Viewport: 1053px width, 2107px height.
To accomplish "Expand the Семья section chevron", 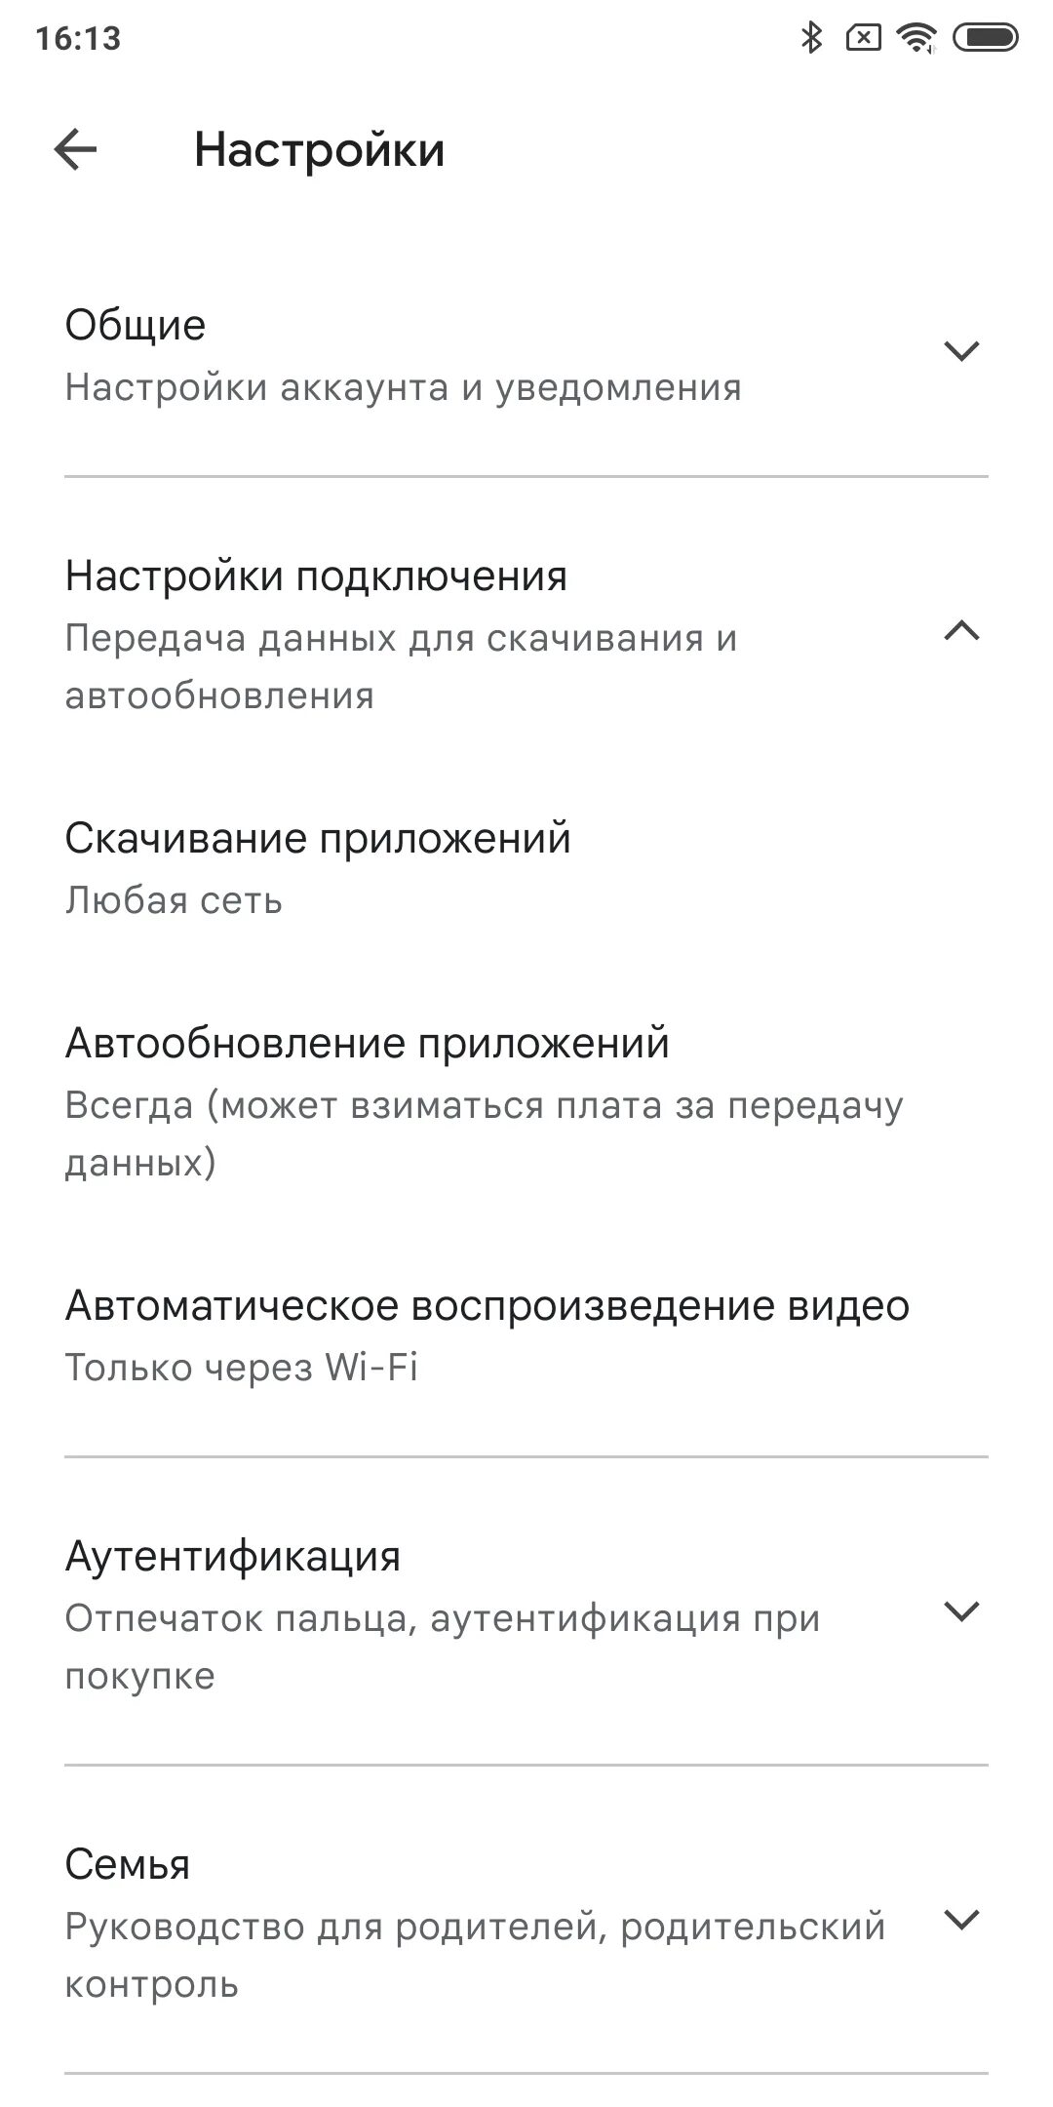I will pos(961,1921).
